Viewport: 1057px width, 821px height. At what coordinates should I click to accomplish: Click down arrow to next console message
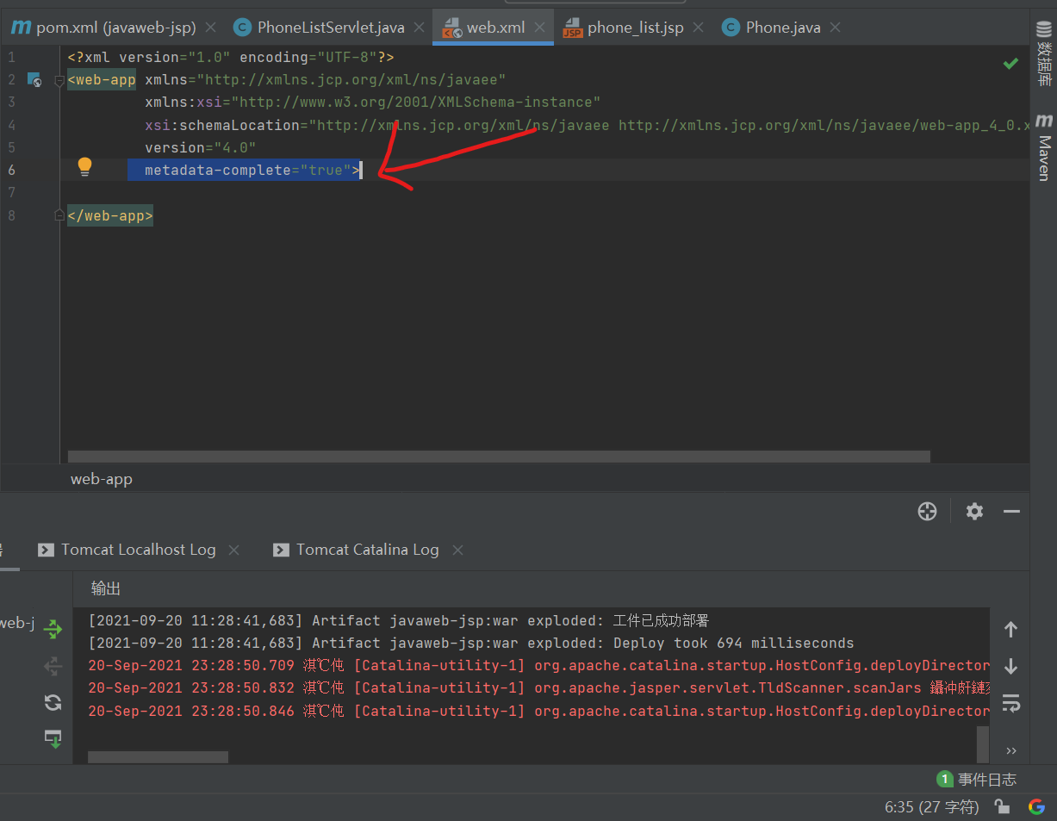click(x=1011, y=664)
